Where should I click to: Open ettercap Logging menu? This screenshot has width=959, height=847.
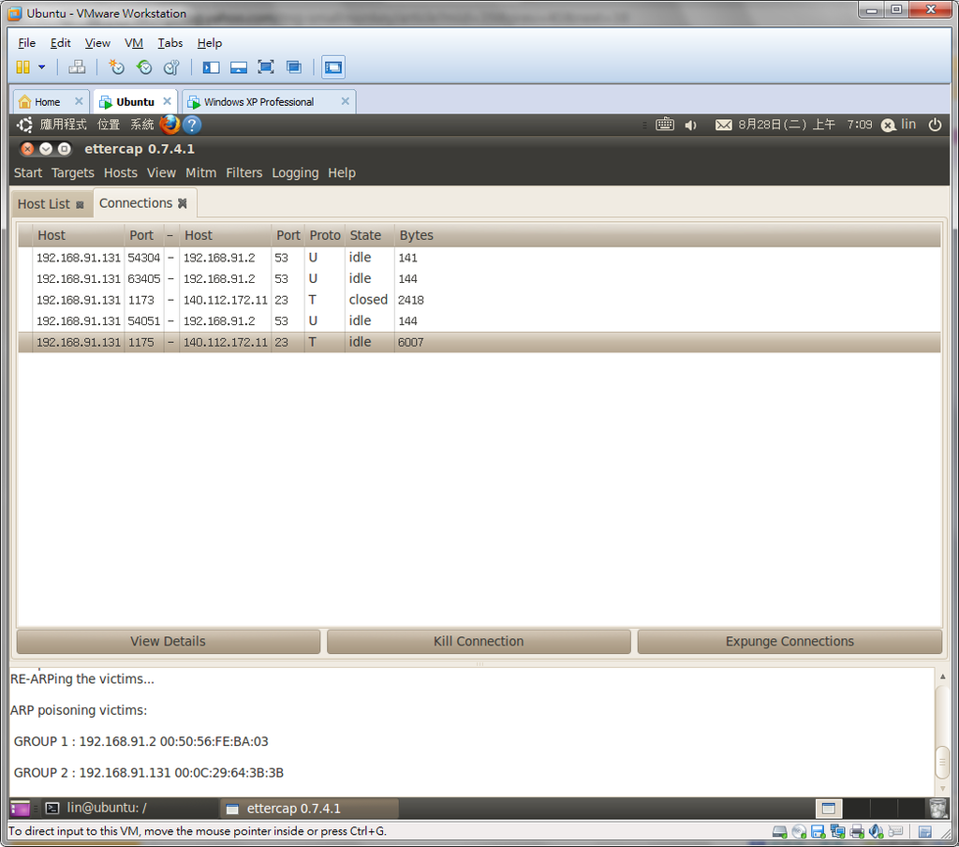point(295,172)
